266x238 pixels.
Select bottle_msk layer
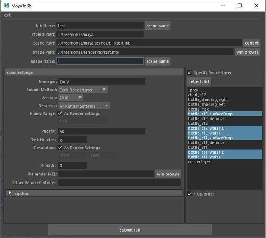[225, 109]
